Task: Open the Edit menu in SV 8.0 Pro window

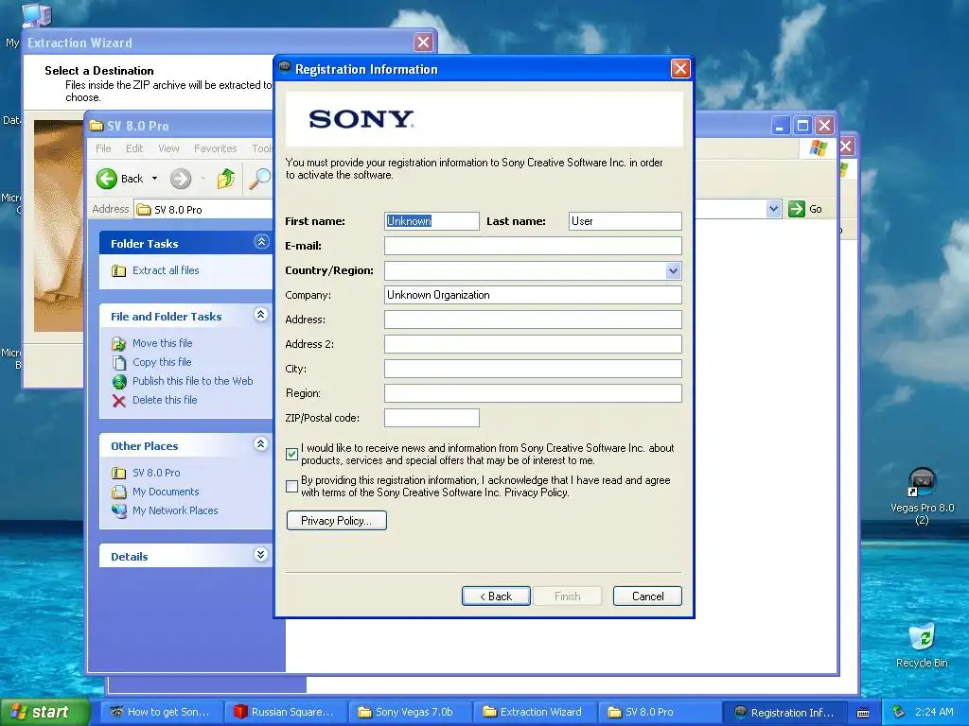Action: coord(134,148)
